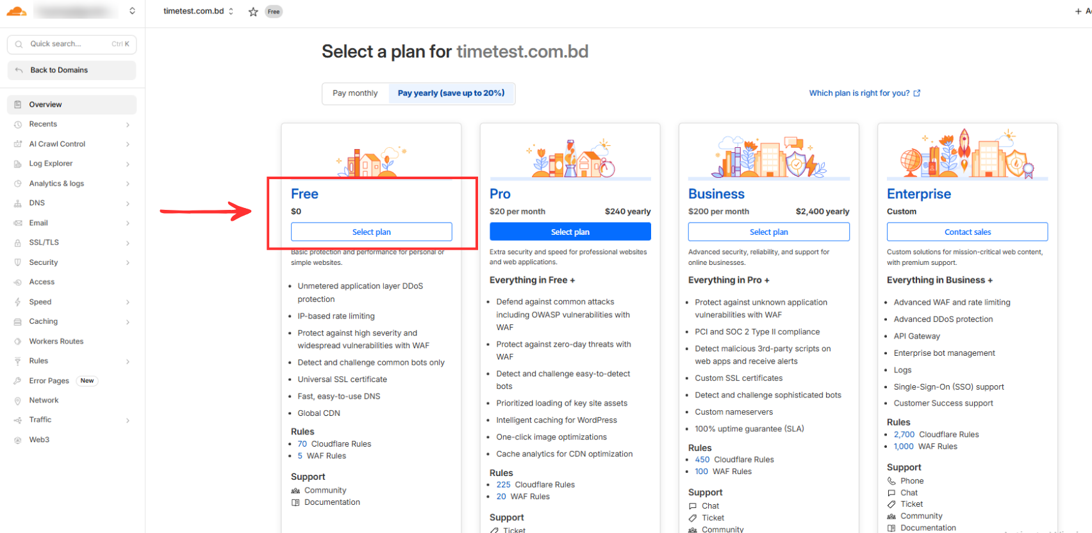The width and height of the screenshot is (1092, 533).
Task: Switch billing to Pay monthly
Action: [x=355, y=93]
